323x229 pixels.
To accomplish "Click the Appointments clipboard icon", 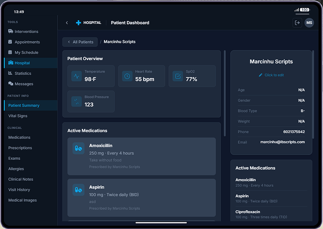I will coord(11,42).
